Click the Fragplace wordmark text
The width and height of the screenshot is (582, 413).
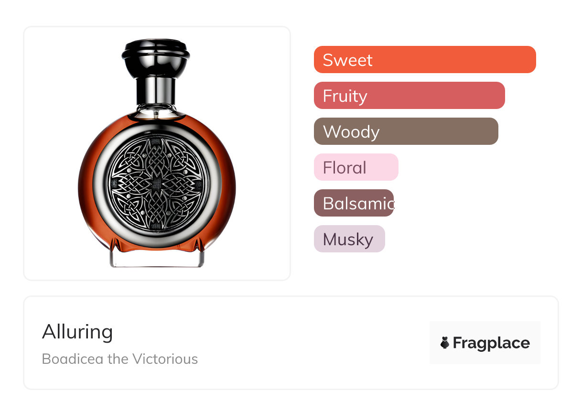pos(491,343)
